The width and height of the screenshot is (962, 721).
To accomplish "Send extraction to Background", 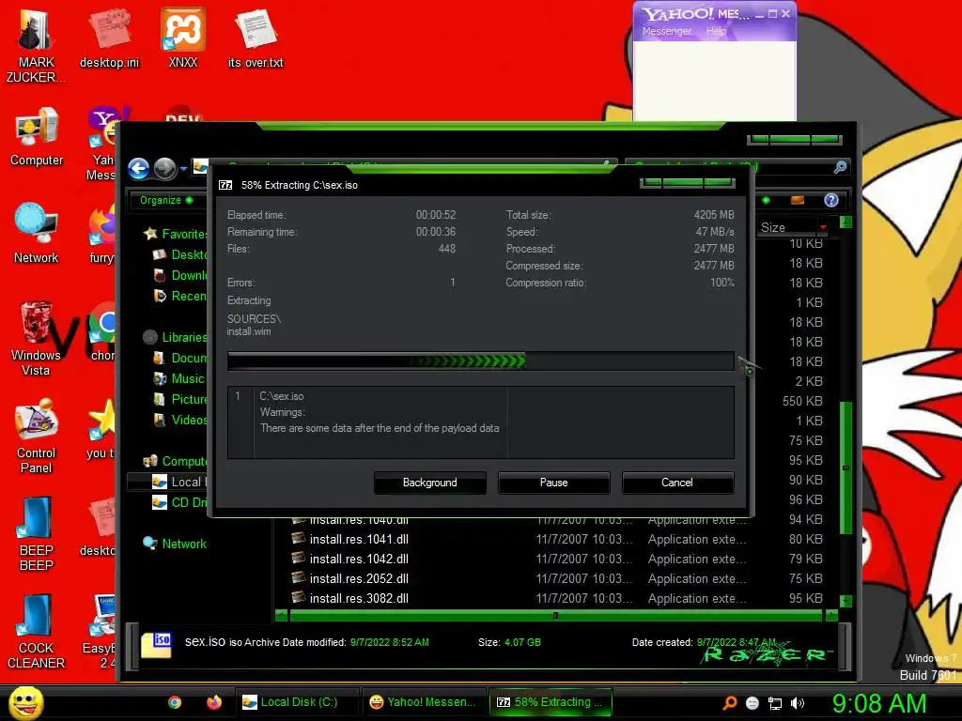I will pos(429,483).
